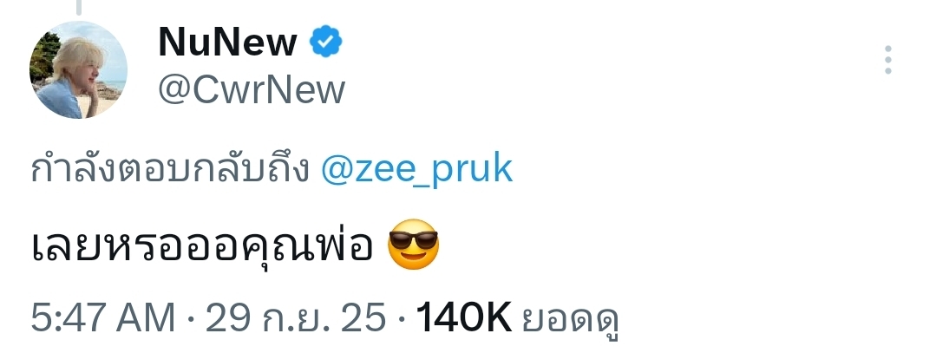Image resolution: width=936 pixels, height=353 pixels.
Task: Open the NuNew display name
Action: [x=227, y=42]
